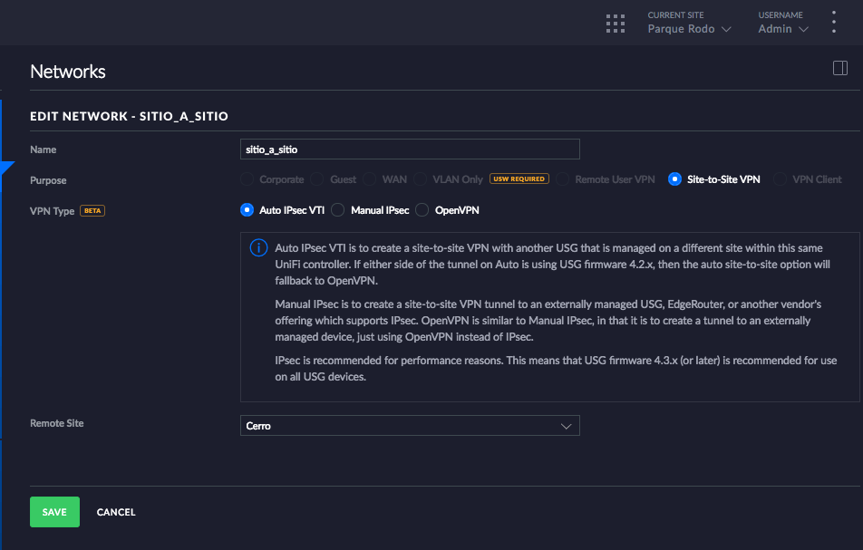Choose OpenVPN as the VPN type

coord(422,210)
